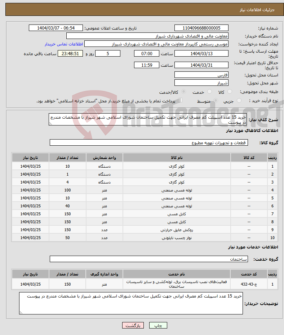Screen dimensions: 284x335
Task: Click quantity 100 in row 4
Action: 67,190
